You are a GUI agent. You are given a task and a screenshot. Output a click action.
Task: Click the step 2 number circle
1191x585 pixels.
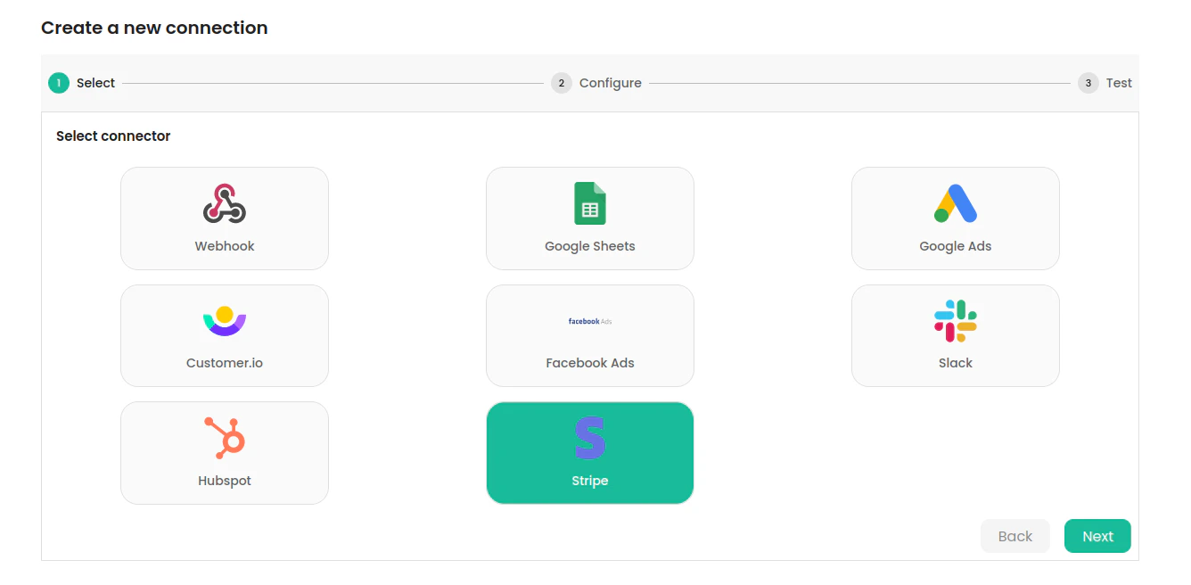[x=562, y=83]
